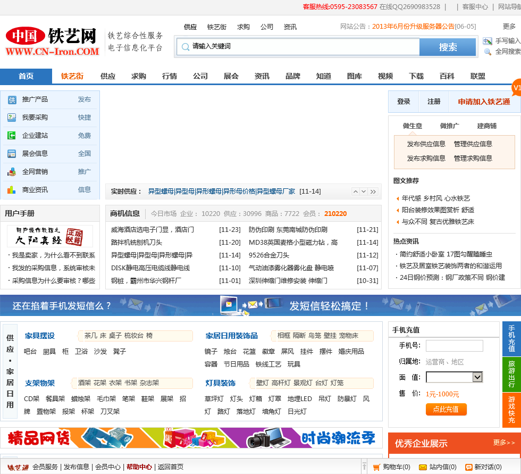Click the orange 点此充值 button
This screenshot has width=521, height=474.
(446, 410)
